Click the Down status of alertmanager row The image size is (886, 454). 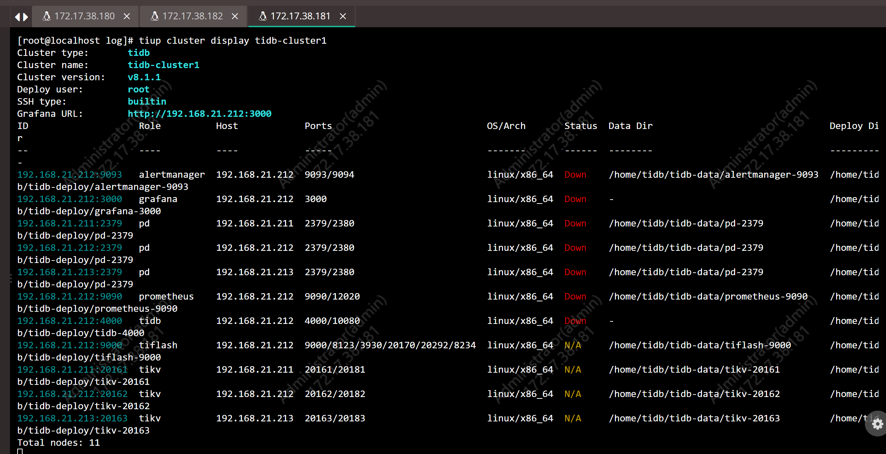pos(575,175)
